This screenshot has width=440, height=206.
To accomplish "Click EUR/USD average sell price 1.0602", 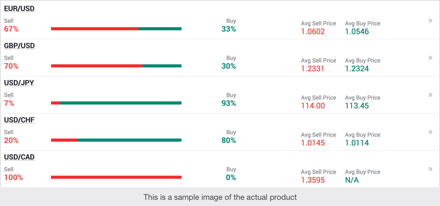I will (313, 31).
